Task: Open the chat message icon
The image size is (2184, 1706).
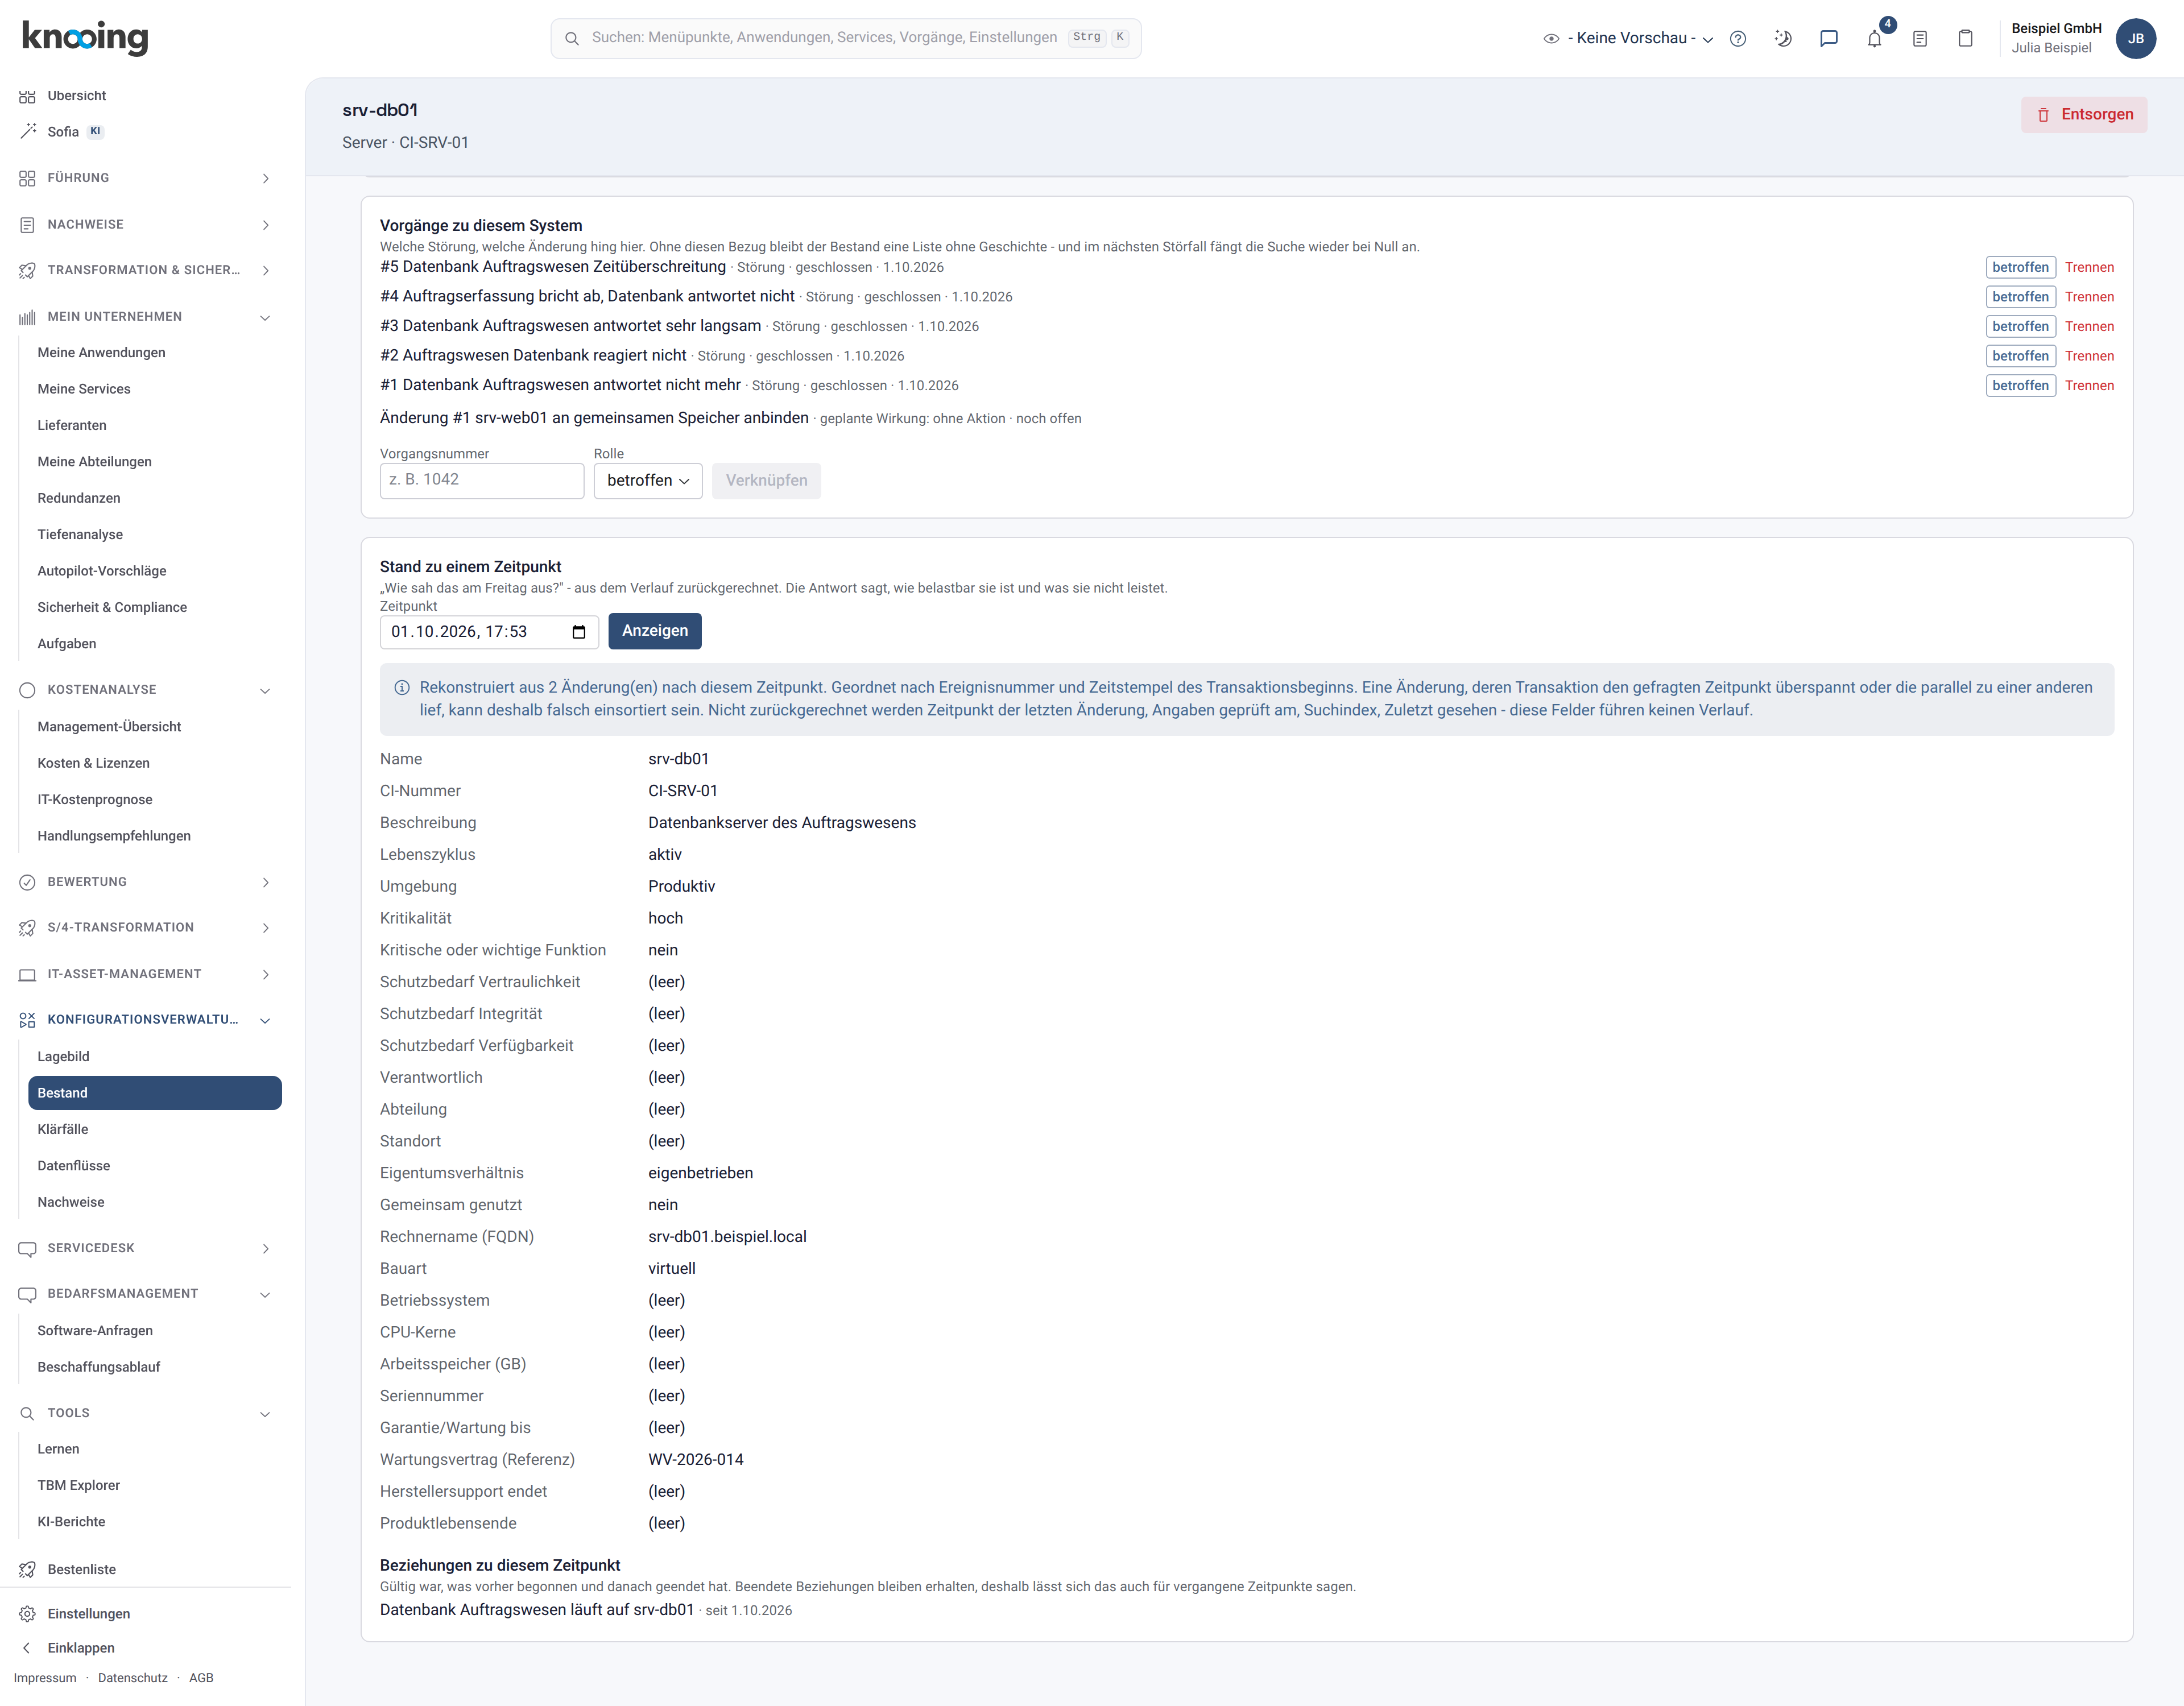Action: (x=1829, y=38)
